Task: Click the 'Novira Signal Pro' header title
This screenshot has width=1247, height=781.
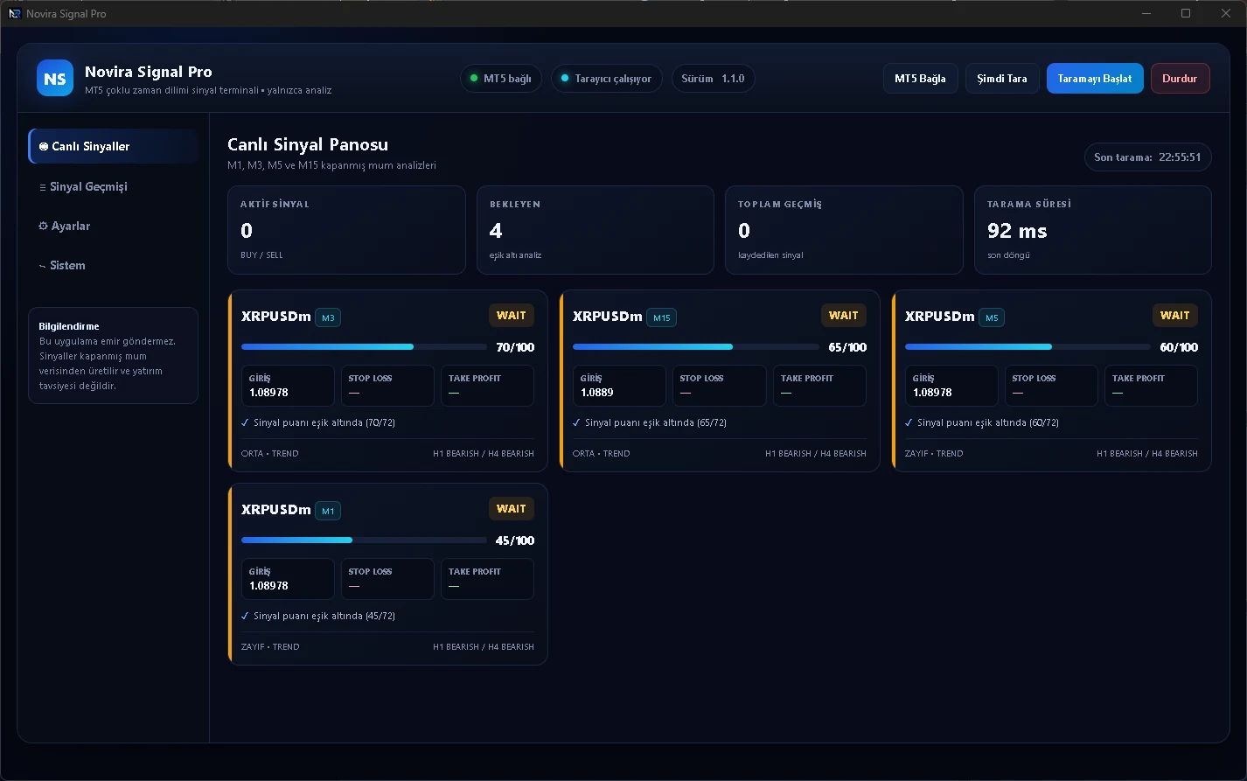Action: [x=149, y=72]
